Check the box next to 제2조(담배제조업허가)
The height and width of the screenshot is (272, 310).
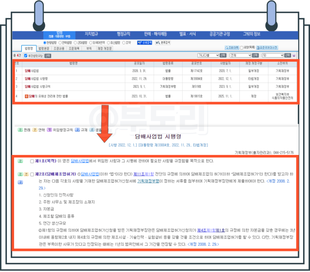pos(32,174)
